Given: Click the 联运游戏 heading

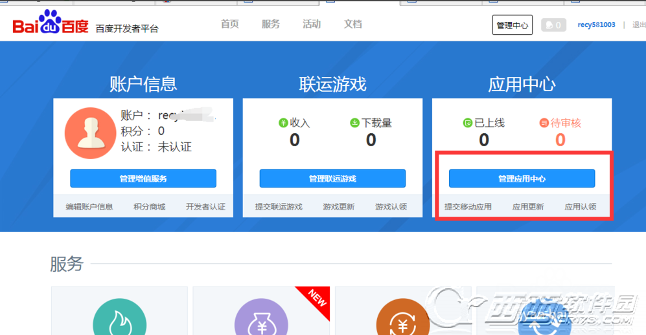Looking at the screenshot, I should (x=332, y=84).
